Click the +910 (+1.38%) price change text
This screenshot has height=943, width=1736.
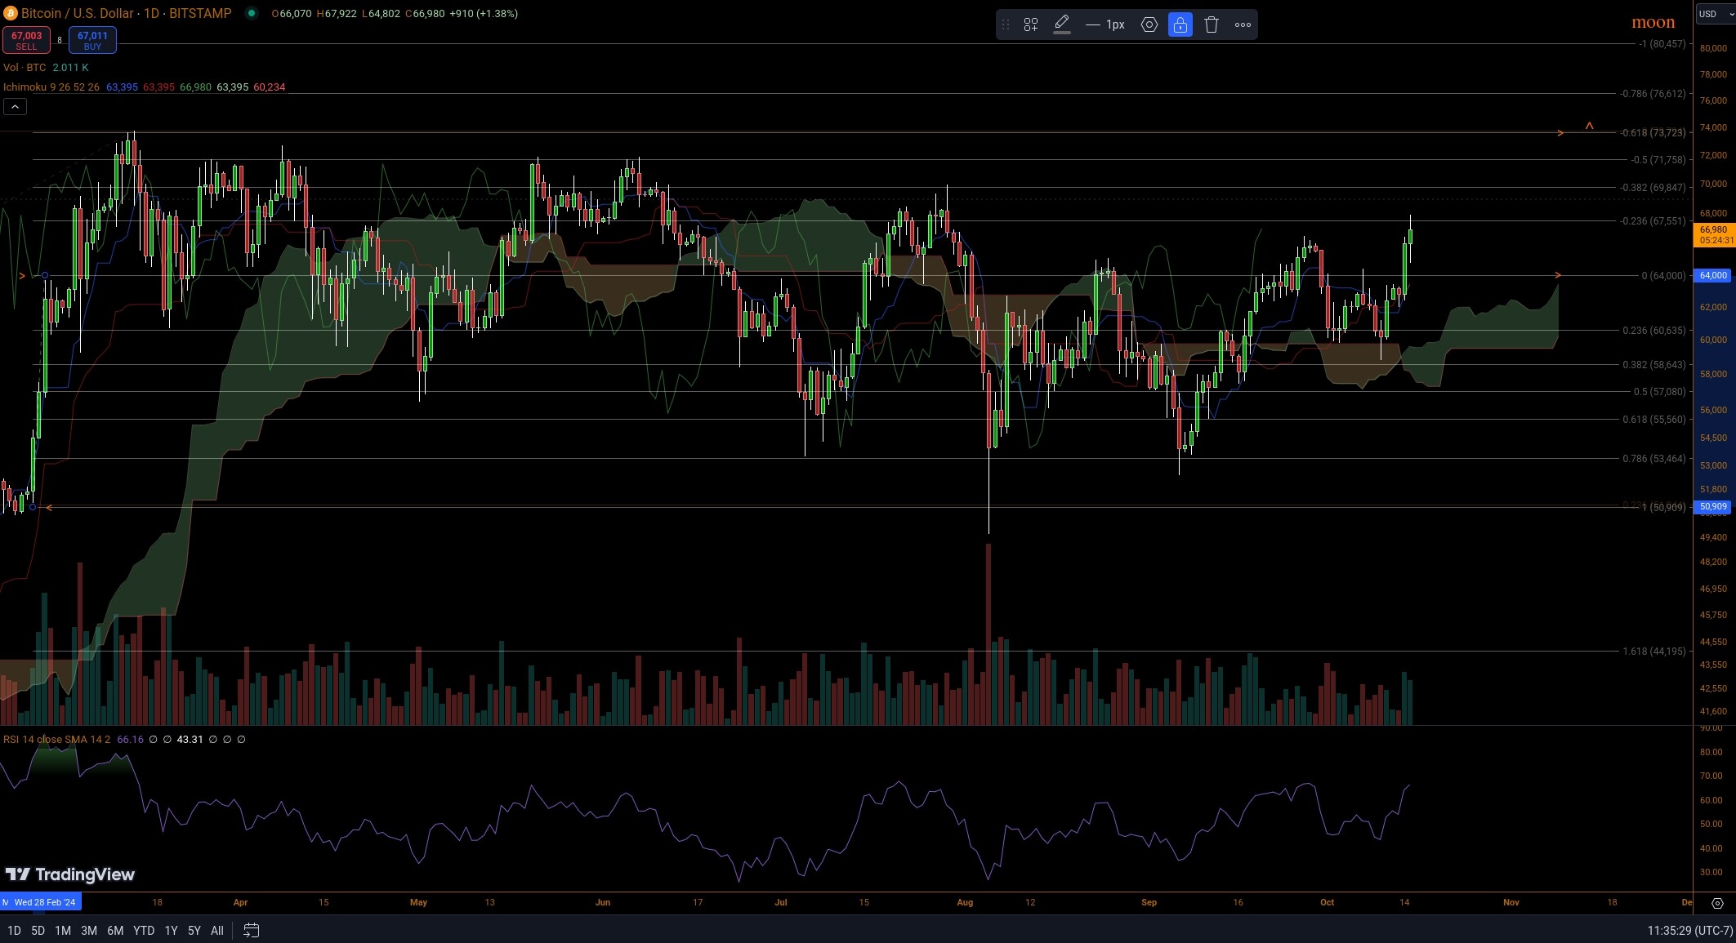coord(484,13)
